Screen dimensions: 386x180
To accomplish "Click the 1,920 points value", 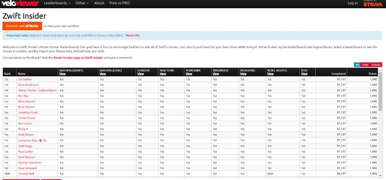I will pos(373,174).
